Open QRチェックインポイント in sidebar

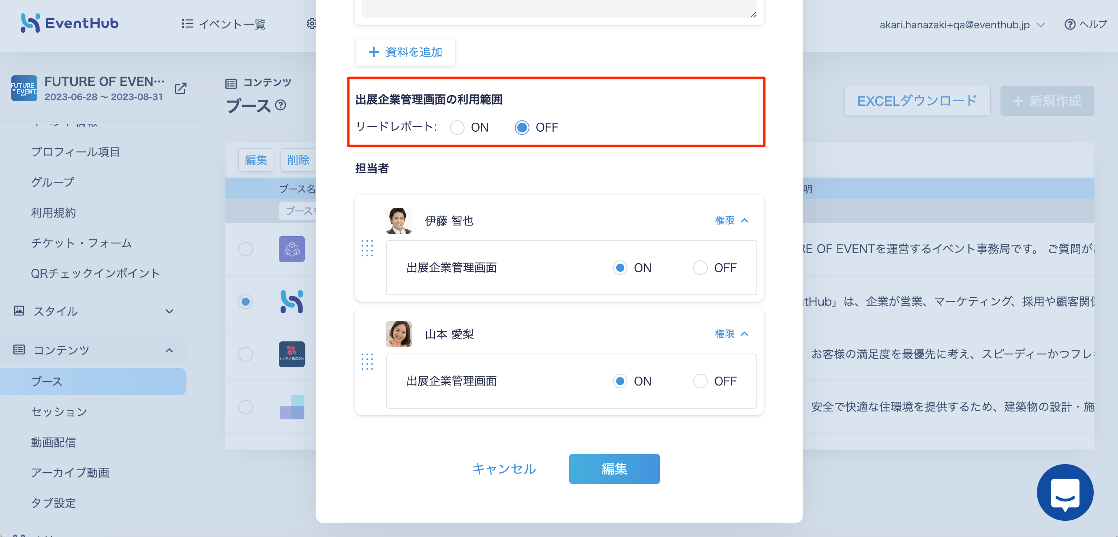96,273
